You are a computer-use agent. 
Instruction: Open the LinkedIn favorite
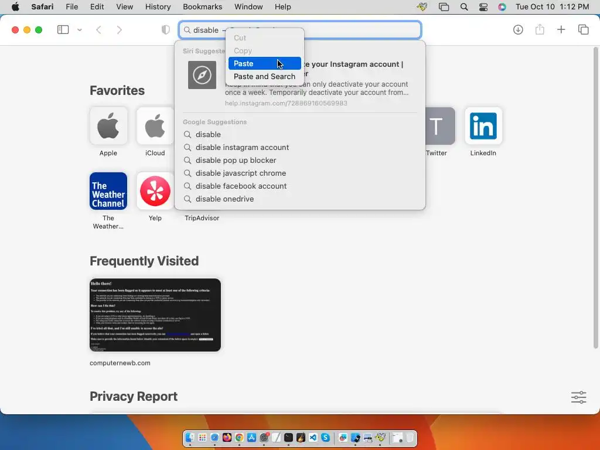483,126
